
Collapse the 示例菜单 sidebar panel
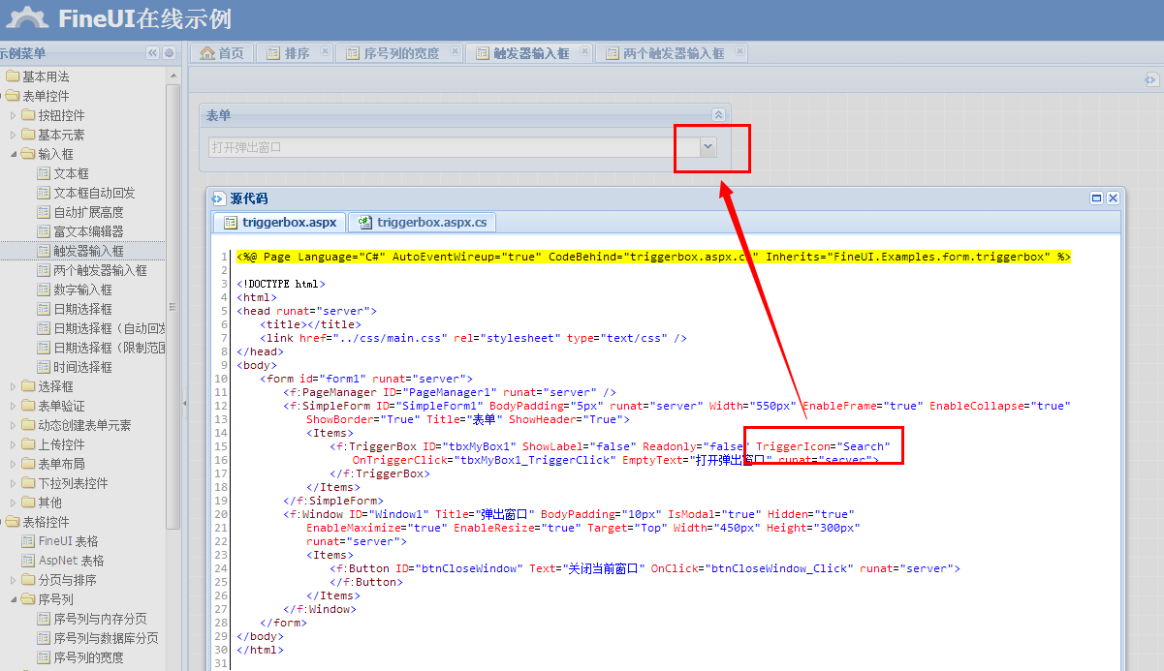click(152, 53)
